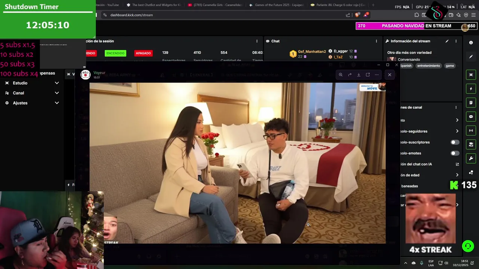Click chat leaderboard user D_agger
The width and height of the screenshot is (479, 269).
[x=341, y=51]
